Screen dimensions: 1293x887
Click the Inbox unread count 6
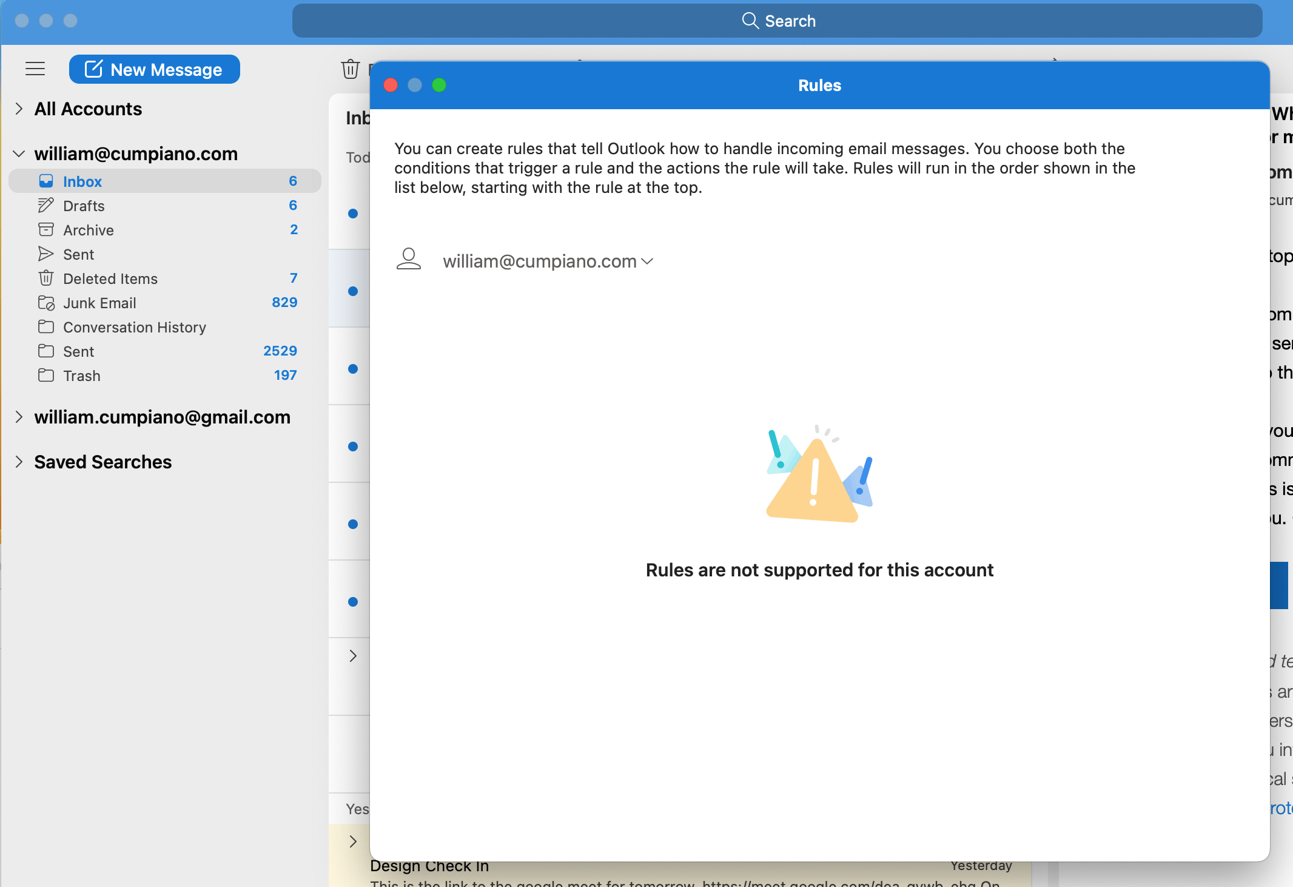coord(293,181)
